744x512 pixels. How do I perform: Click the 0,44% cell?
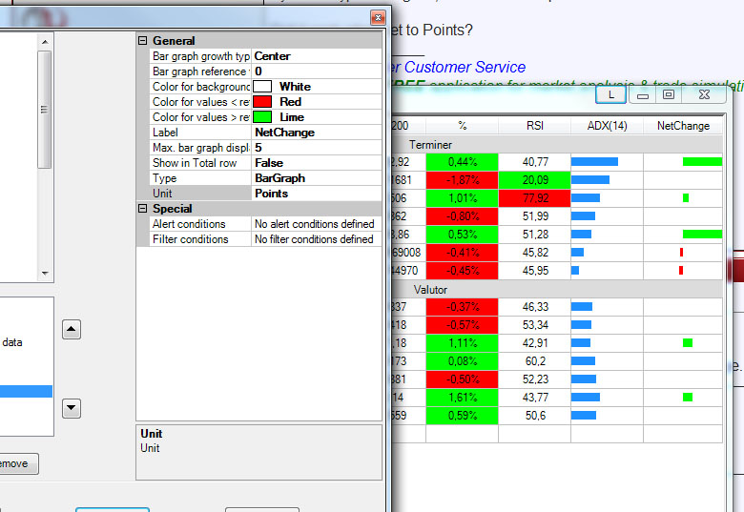[463, 162]
